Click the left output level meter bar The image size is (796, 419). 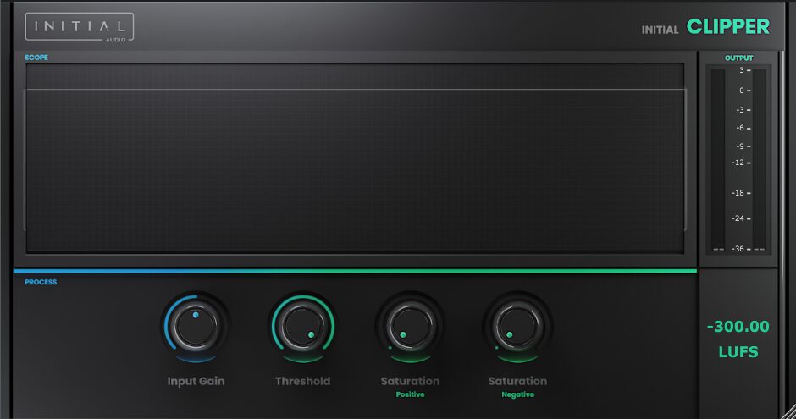(x=717, y=159)
